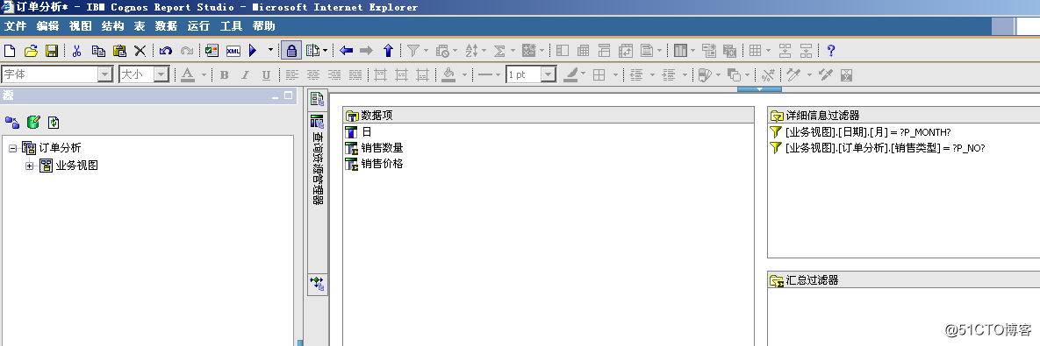Click the 详细信息过滤器 pane header
This screenshot has width=1040, height=346.
pos(903,115)
